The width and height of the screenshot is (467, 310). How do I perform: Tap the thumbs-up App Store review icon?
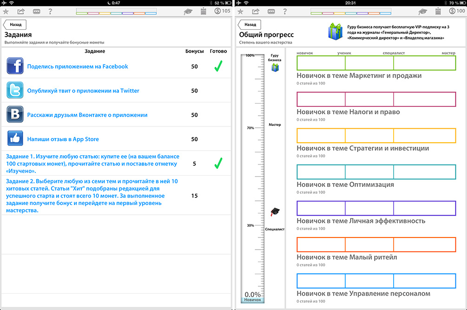click(x=15, y=139)
